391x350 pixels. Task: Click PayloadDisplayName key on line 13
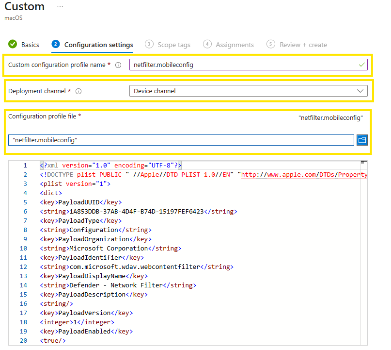pos(94,276)
